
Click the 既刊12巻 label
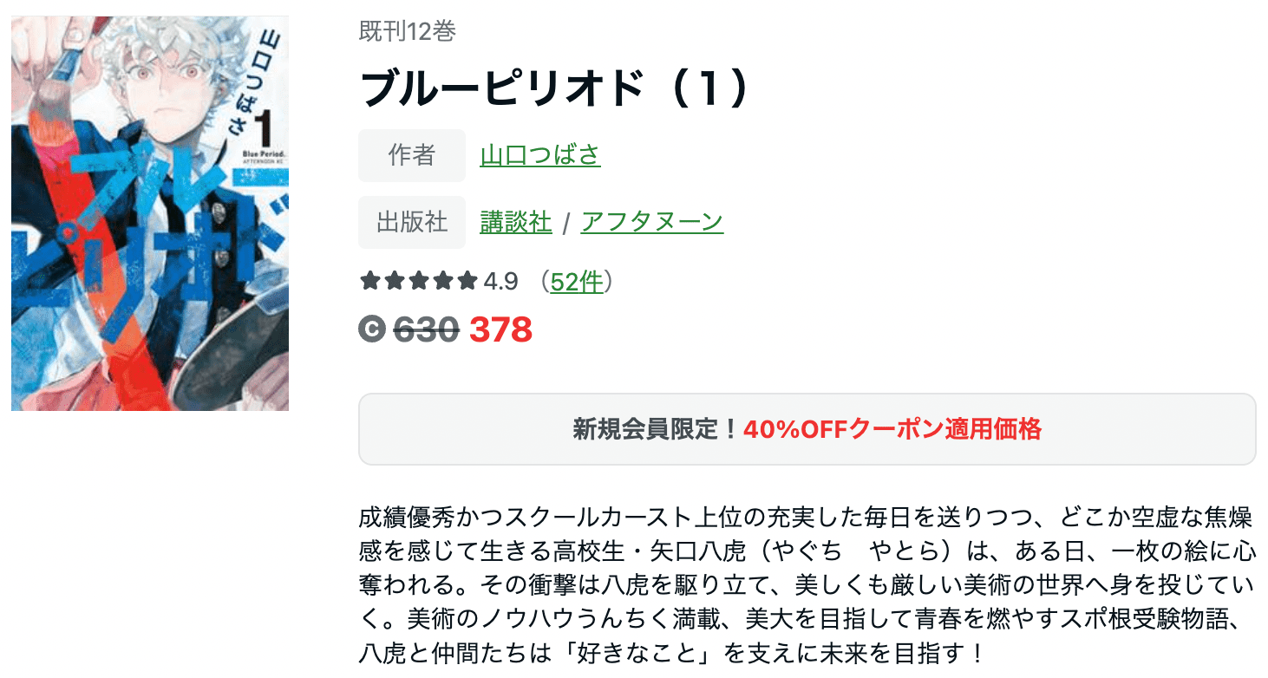coord(408,32)
